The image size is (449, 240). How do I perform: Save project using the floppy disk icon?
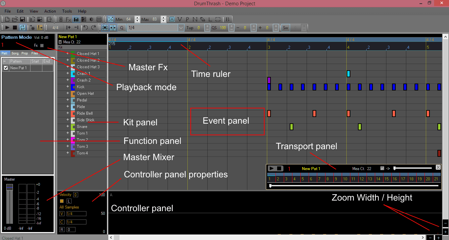23,19
